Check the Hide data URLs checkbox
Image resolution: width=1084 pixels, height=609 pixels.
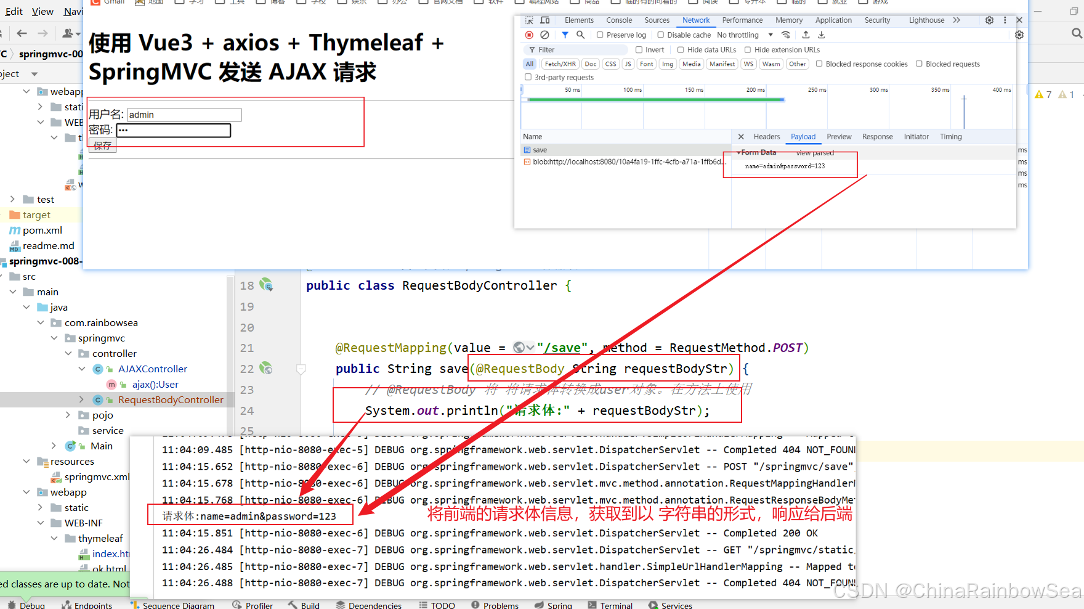point(681,50)
